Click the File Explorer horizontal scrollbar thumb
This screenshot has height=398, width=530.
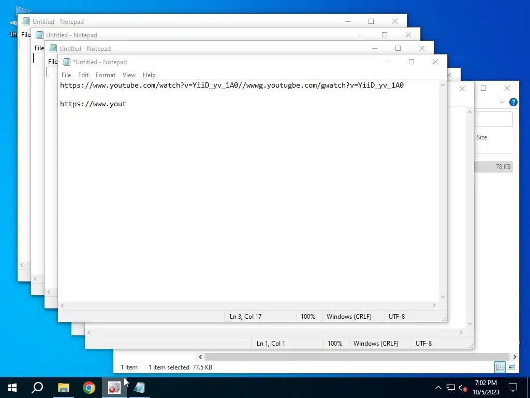tap(357, 357)
